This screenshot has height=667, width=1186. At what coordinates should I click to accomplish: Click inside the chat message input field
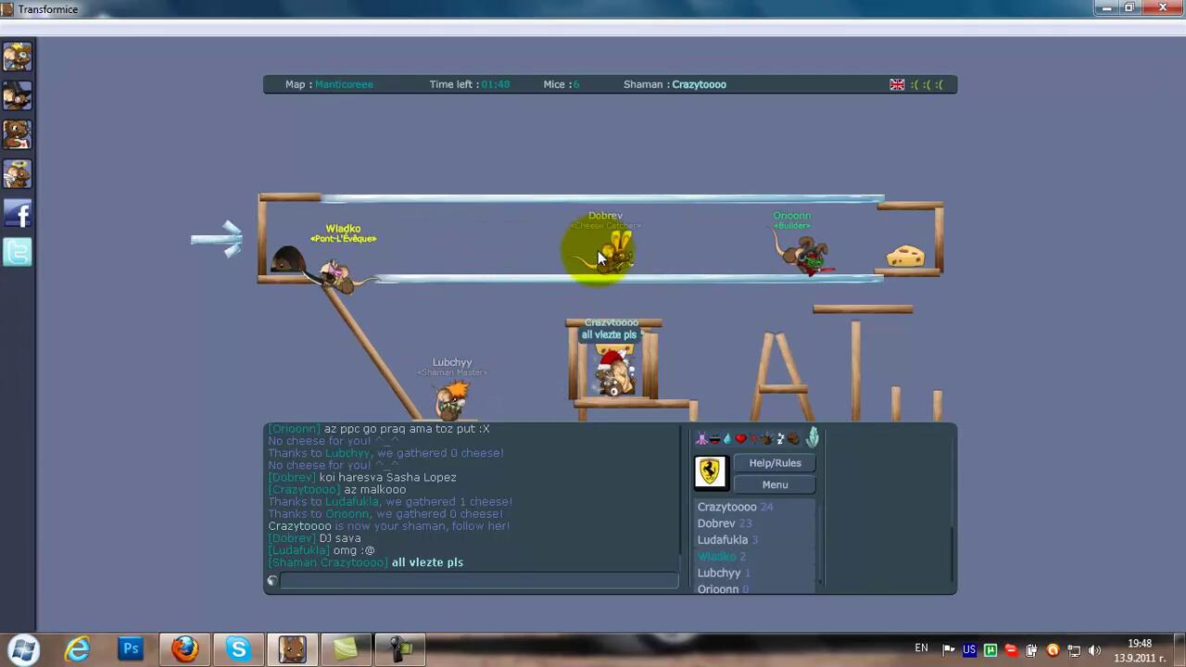(478, 581)
